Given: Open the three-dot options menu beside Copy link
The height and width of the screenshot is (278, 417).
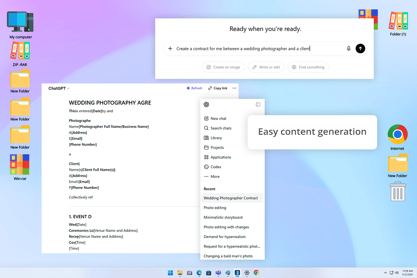Looking at the screenshot, I should click(x=234, y=88).
